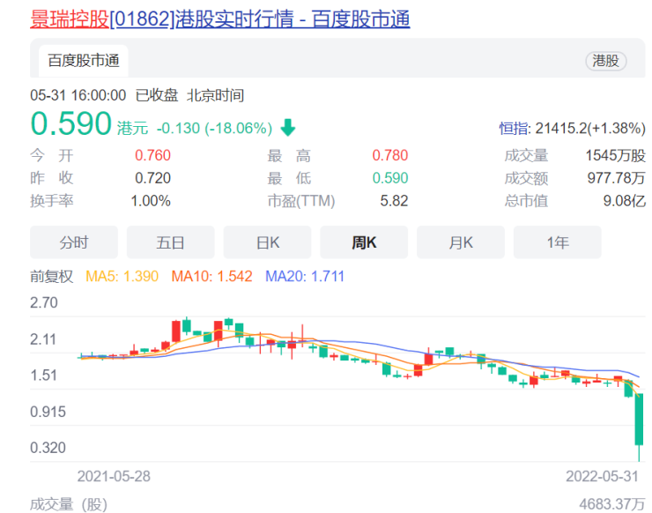Click the tall red candlestick near chart peak

(x=176, y=332)
